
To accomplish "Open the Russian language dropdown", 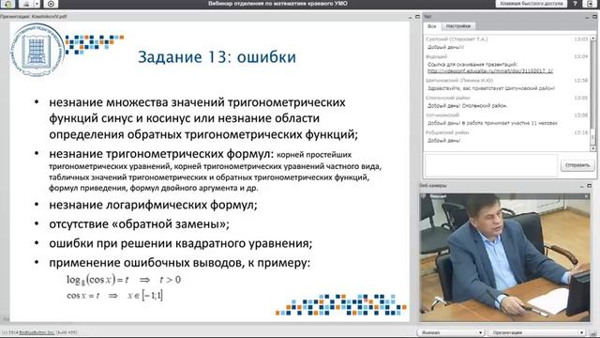I will pos(451,332).
